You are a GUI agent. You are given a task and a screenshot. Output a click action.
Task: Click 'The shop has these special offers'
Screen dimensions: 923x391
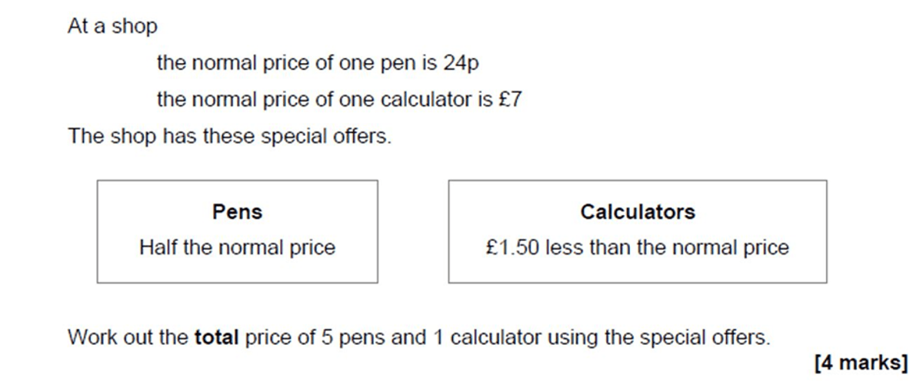pos(230,137)
